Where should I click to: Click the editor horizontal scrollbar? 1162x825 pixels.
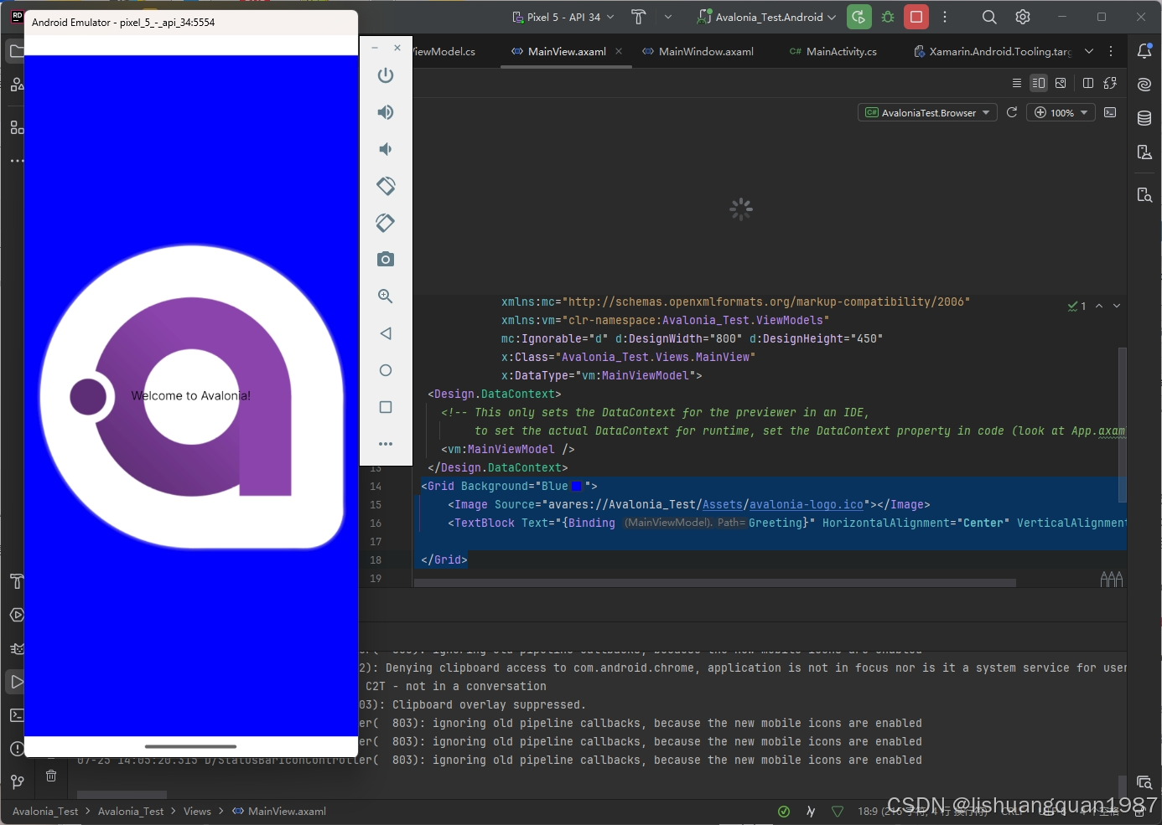715,582
